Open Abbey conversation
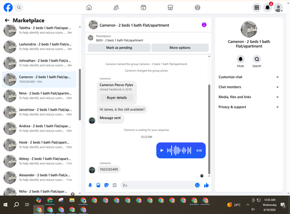This screenshot has width=290, height=214. pyautogui.click(x=39, y=161)
